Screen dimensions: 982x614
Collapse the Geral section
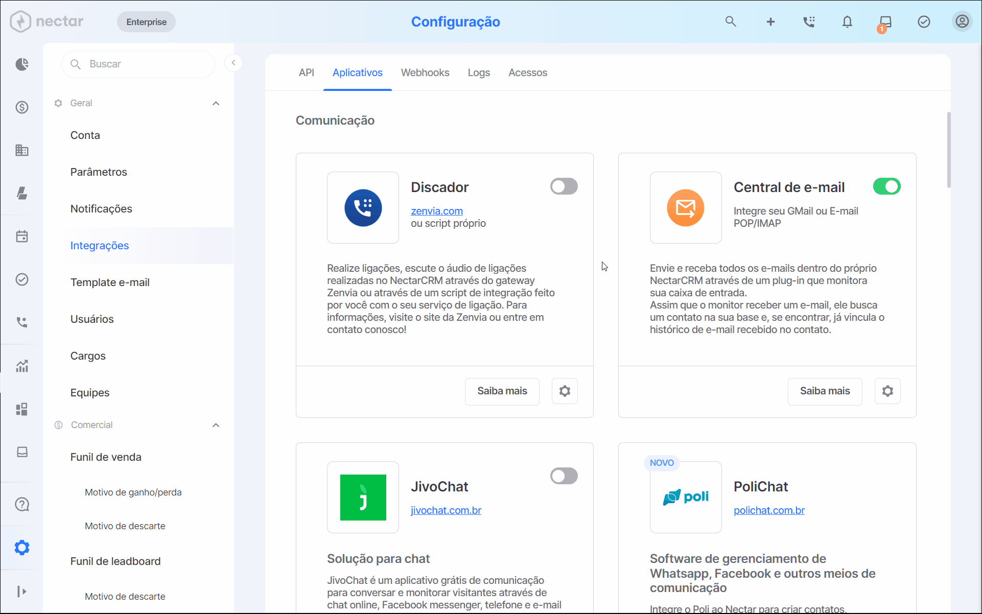[x=216, y=103]
